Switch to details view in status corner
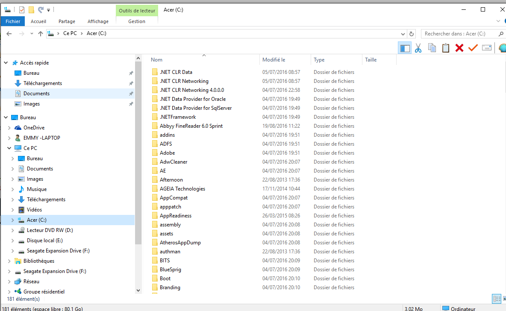Image resolution: width=506 pixels, height=311 pixels. 496,299
